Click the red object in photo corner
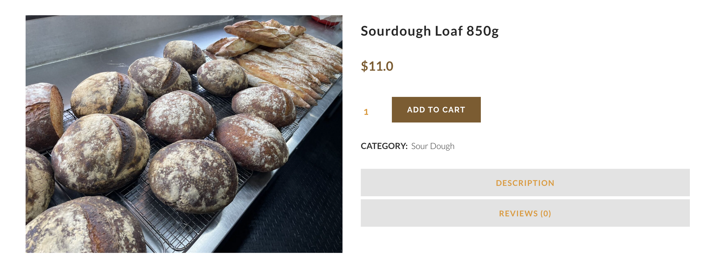The height and width of the screenshot is (259, 724). (326, 20)
